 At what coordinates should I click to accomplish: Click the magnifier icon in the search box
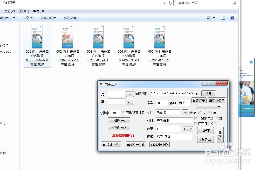(234, 3)
